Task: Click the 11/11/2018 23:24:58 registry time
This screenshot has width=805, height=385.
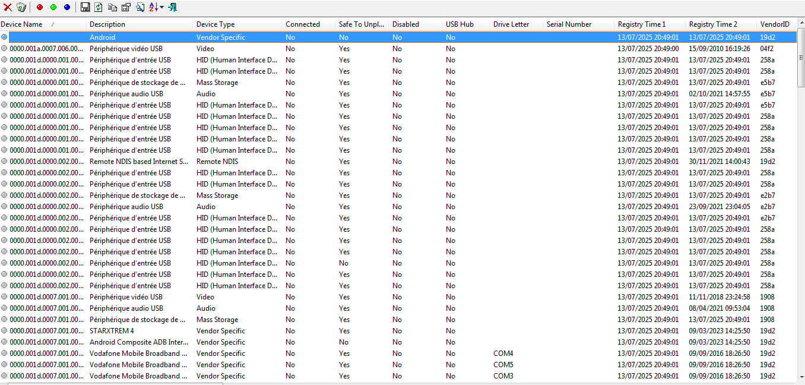Action: 720,297
